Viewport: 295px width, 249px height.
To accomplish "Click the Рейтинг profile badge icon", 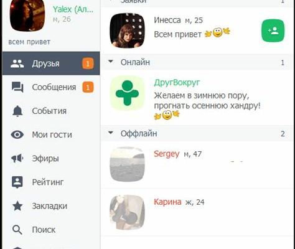I will [17, 182].
